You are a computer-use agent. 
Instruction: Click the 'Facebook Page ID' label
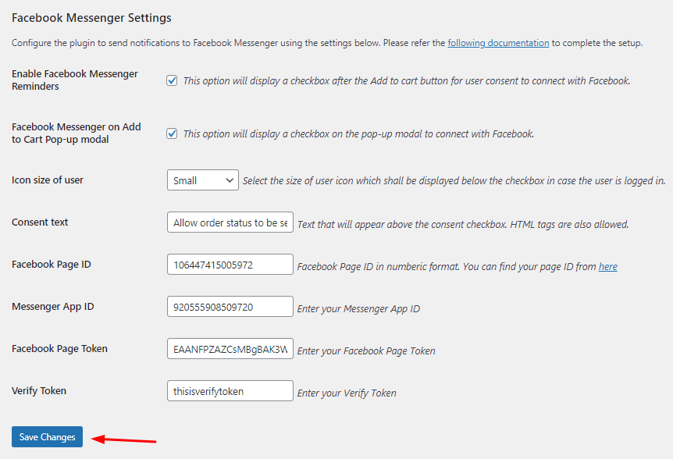coord(51,265)
